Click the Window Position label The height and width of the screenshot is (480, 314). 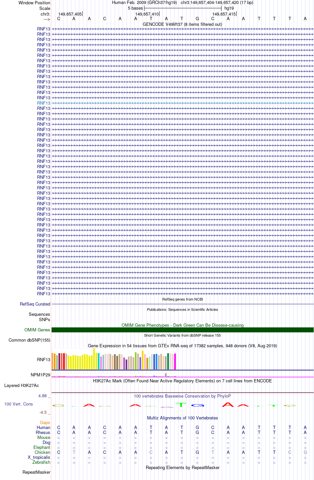point(34,3)
